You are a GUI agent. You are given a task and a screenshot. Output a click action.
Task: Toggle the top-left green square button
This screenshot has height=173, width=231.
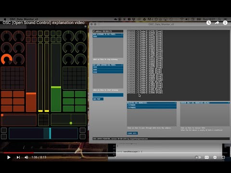[x=53, y=33]
